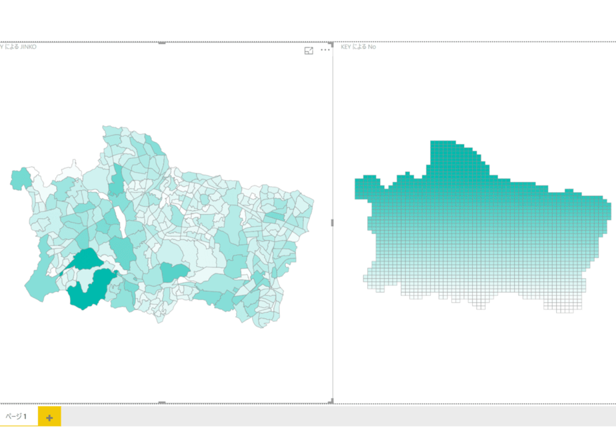Viewport: 616px width, 440px height.
Task: Add a new page with plus button
Action: coord(49,417)
